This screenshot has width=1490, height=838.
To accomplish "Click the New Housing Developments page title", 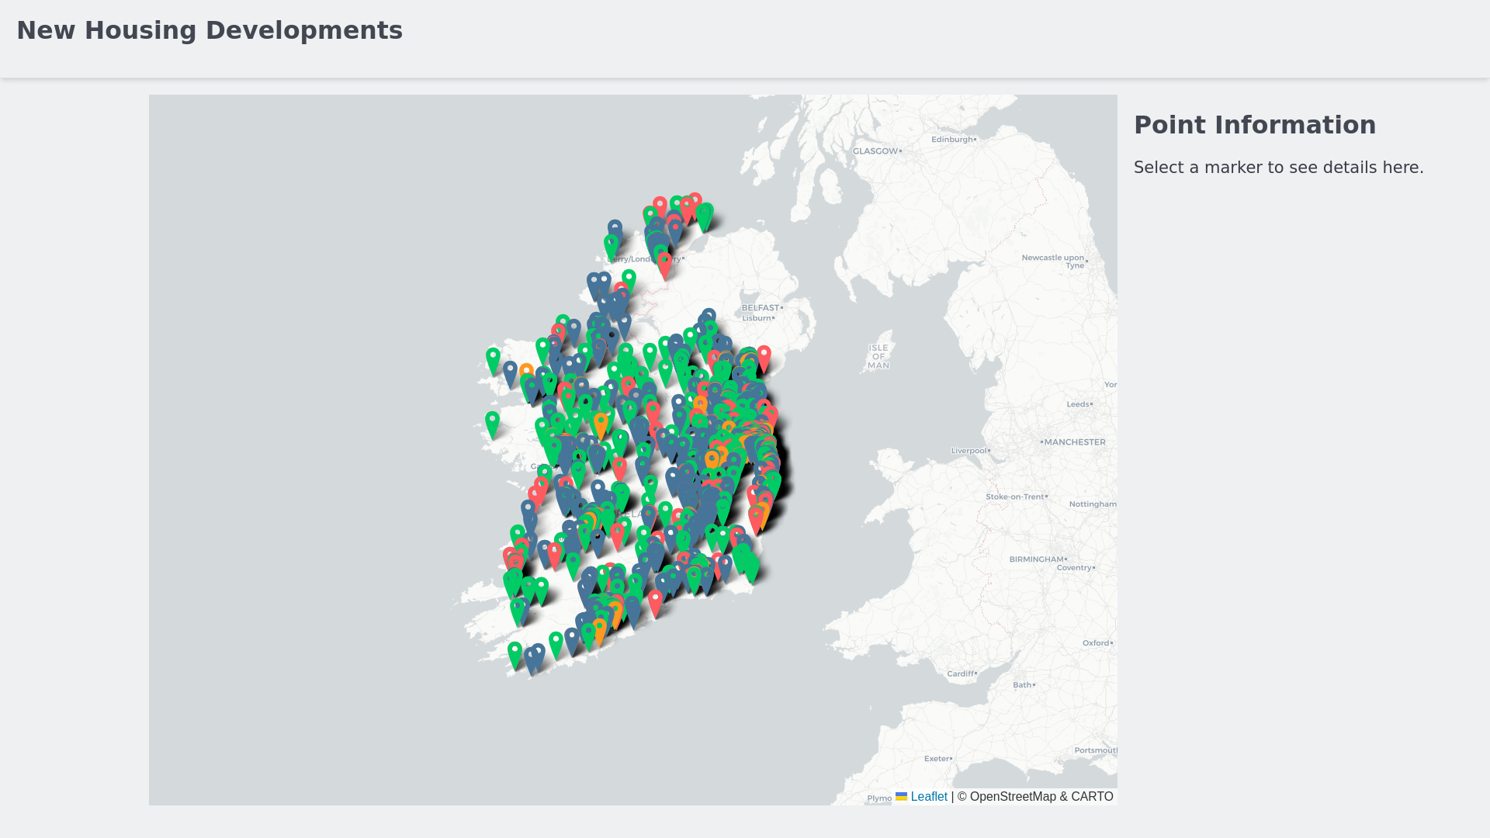I will click(210, 30).
